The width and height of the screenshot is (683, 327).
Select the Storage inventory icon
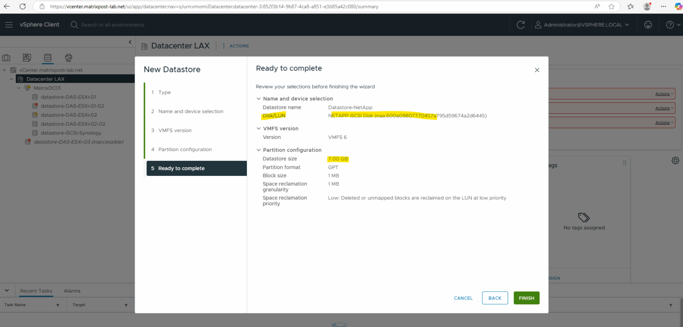click(x=48, y=58)
